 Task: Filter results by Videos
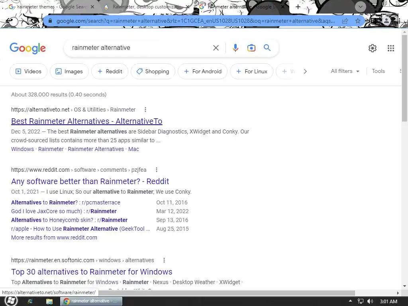pos(28,71)
